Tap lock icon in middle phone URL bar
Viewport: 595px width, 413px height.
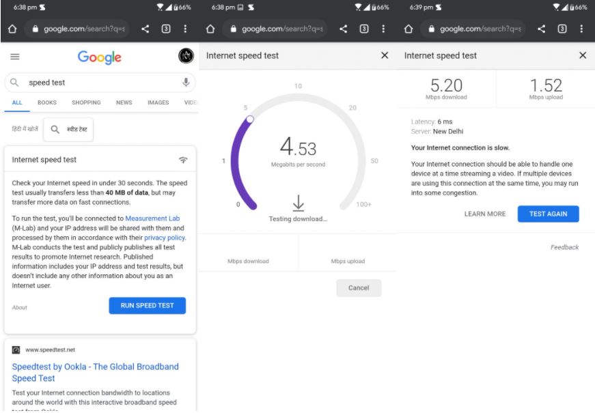pos(234,29)
